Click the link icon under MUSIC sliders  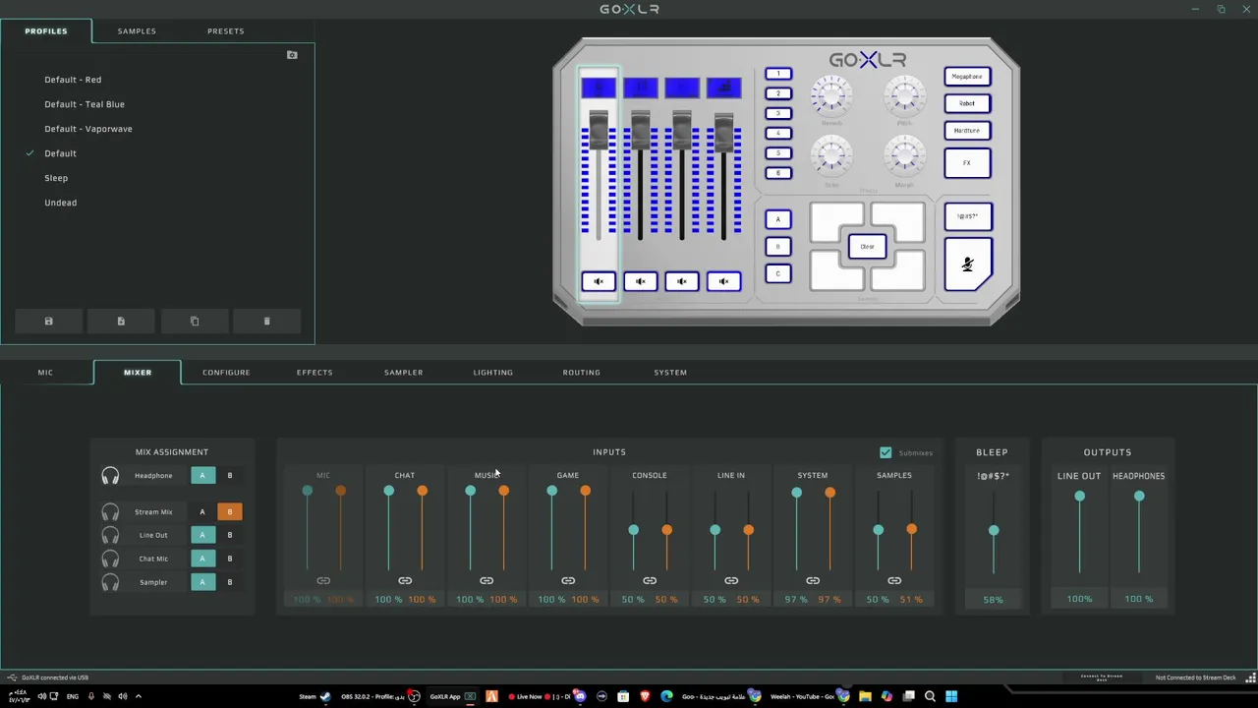(486, 581)
